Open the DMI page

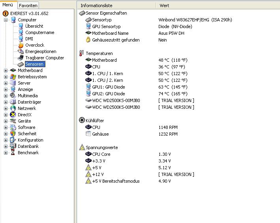click(x=29, y=39)
